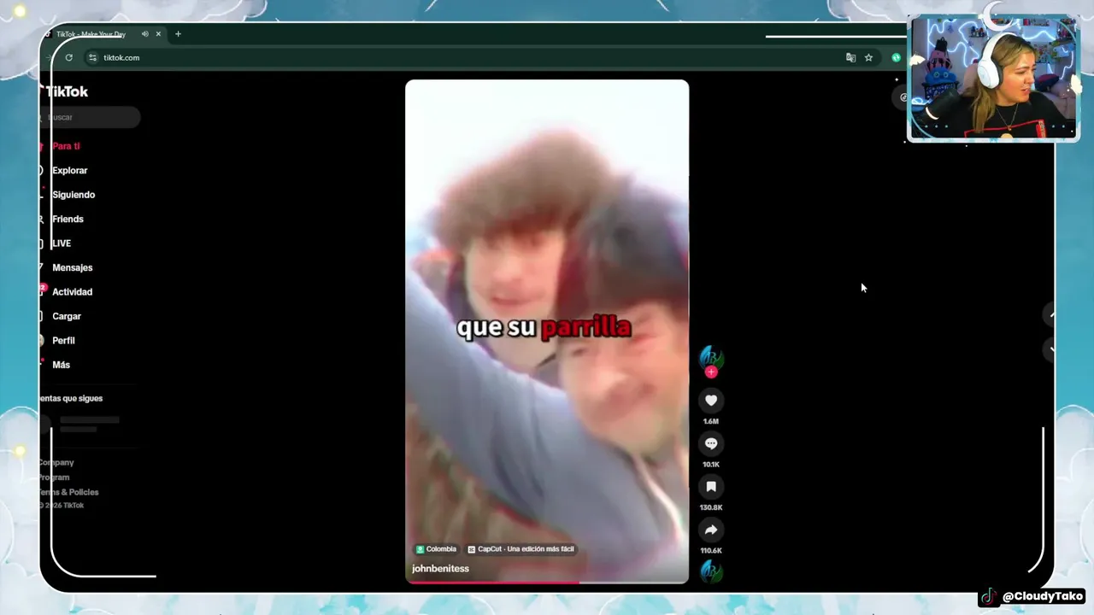
Task: Reload the page with the refresh icon
Action: pos(69,57)
